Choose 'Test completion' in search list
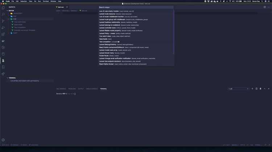The height and width of the screenshot is (152, 272). tap(136, 42)
